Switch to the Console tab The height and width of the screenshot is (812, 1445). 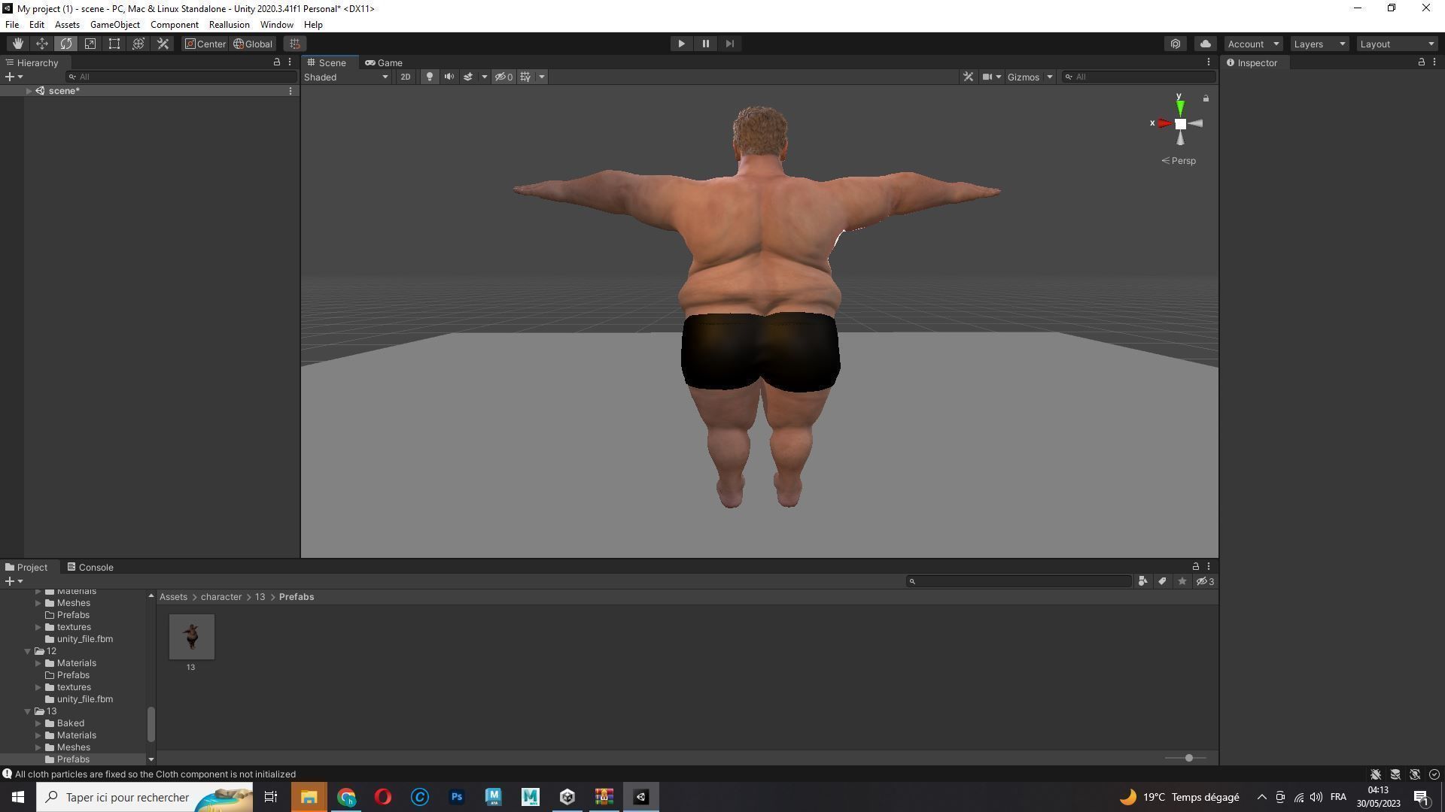pyautogui.click(x=90, y=567)
